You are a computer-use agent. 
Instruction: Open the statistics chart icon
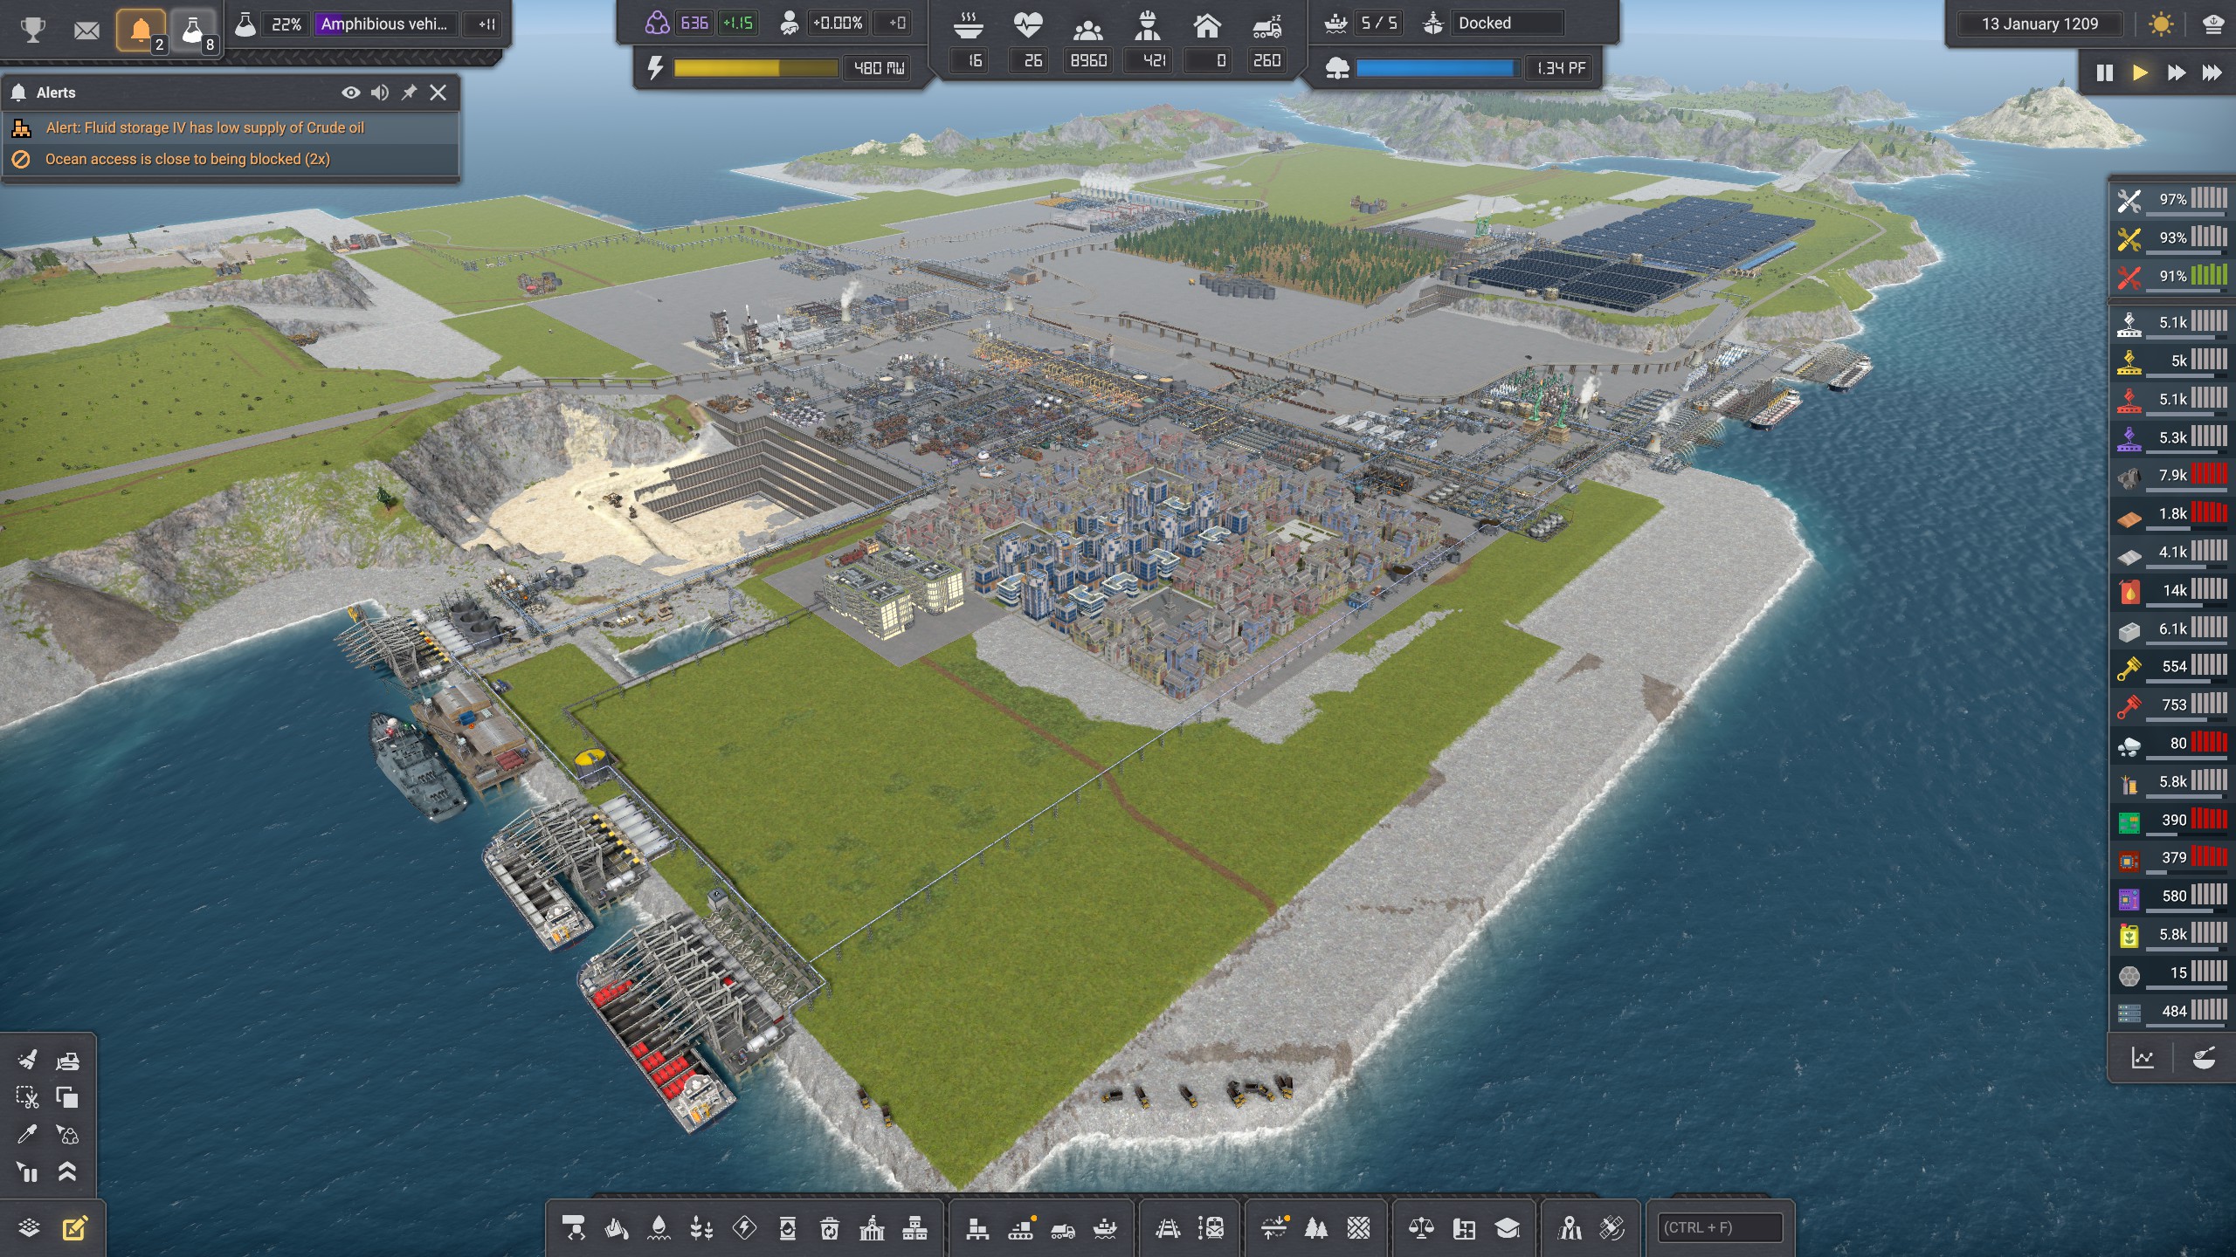[2143, 1058]
